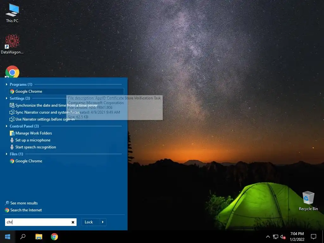Open the power options arrow beside Lock
324x243 pixels.
point(103,222)
